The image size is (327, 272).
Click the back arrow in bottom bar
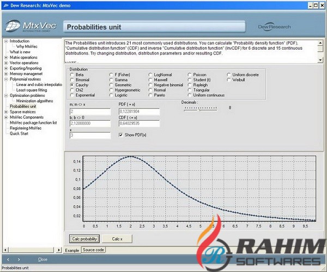tap(8, 259)
